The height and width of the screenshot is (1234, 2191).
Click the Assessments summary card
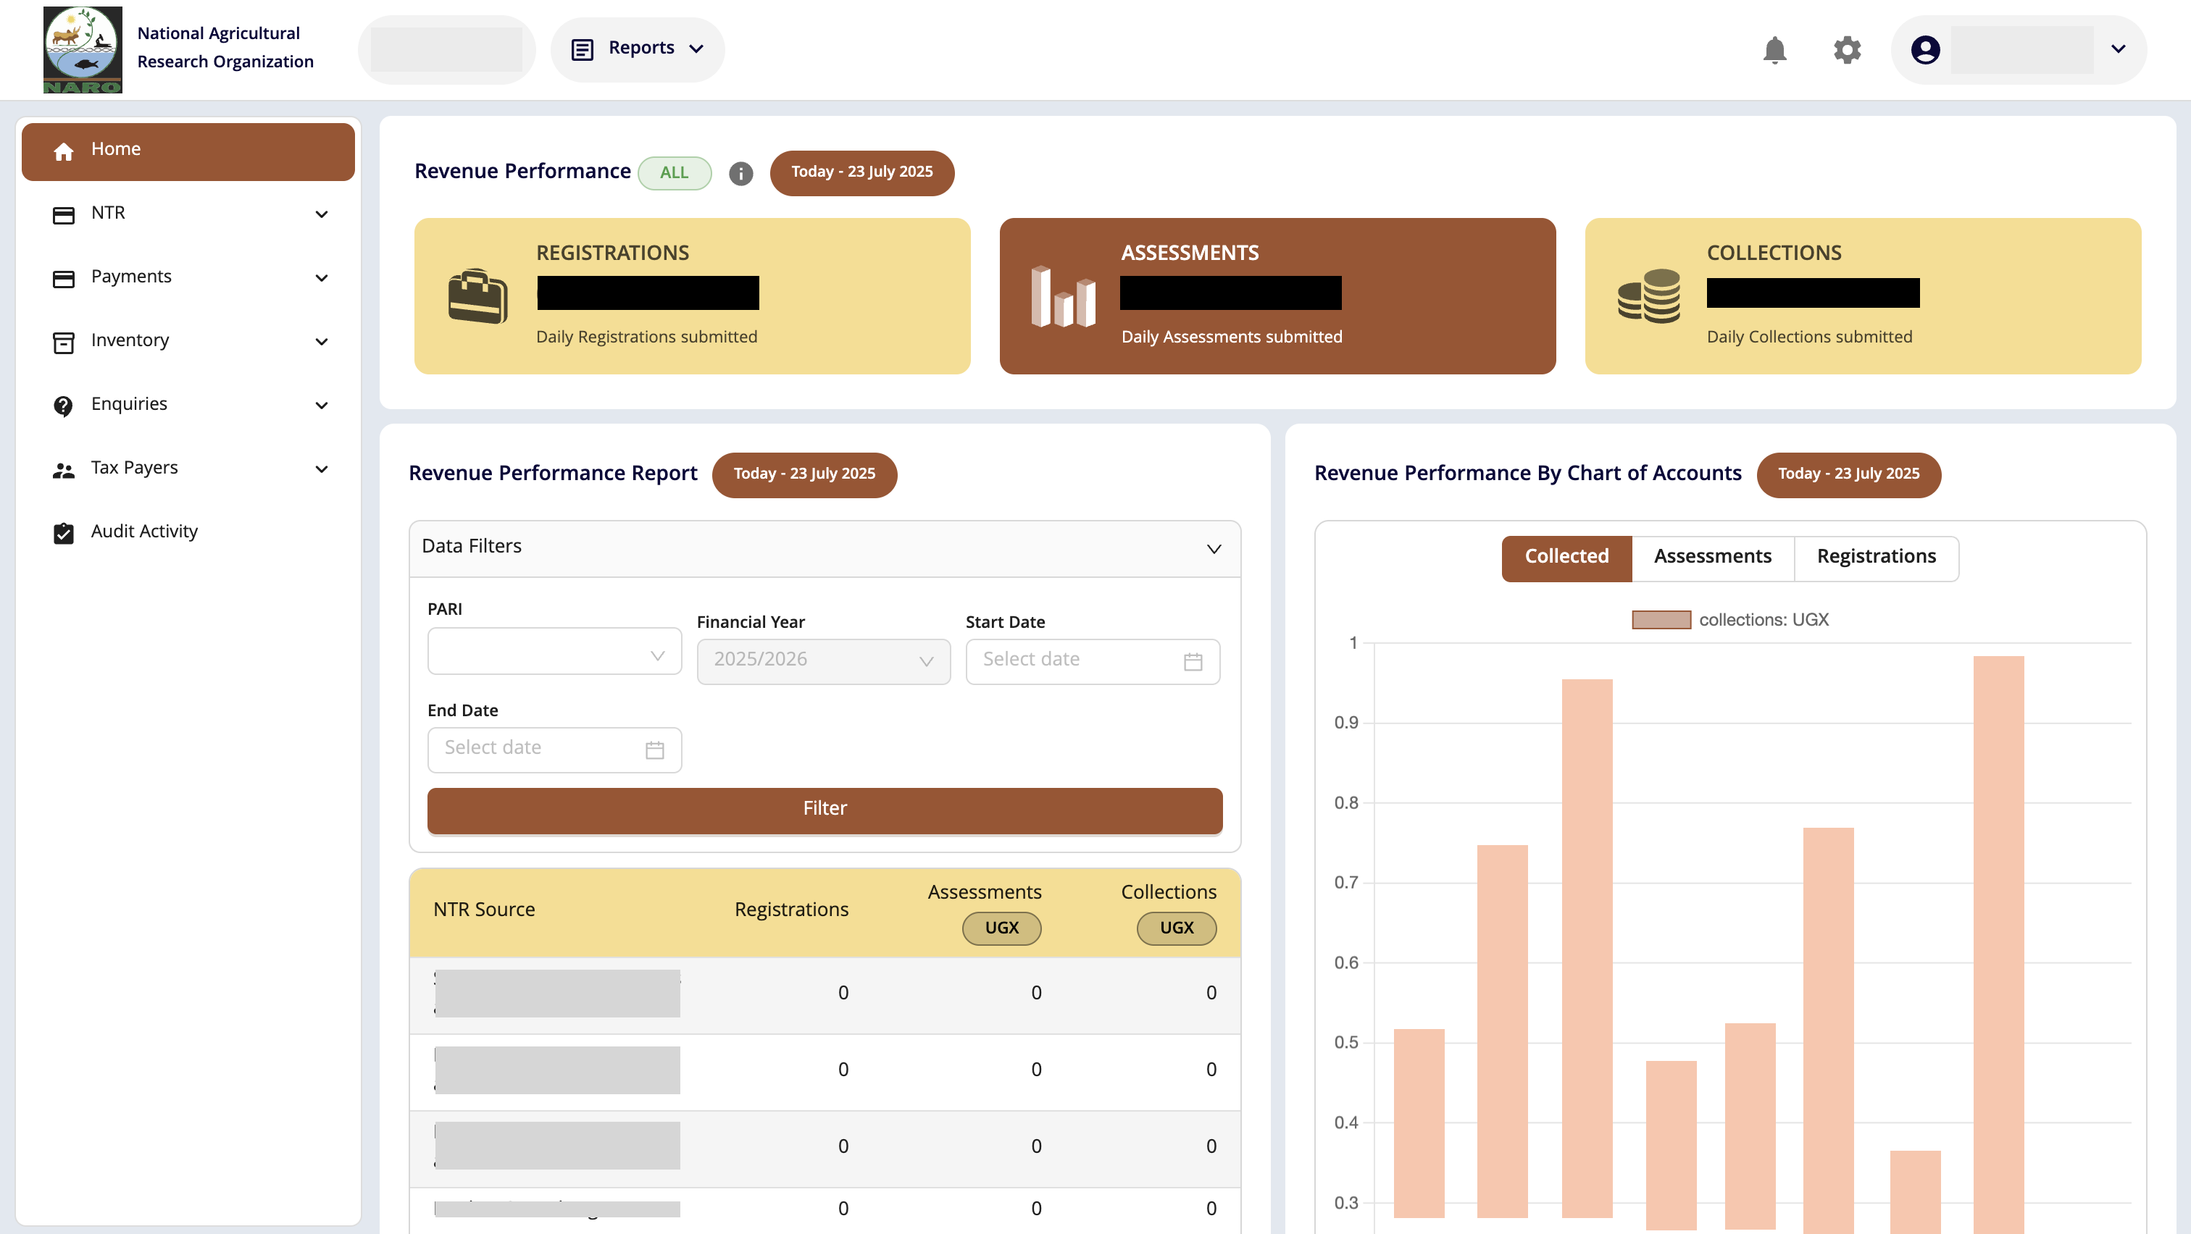click(1277, 295)
